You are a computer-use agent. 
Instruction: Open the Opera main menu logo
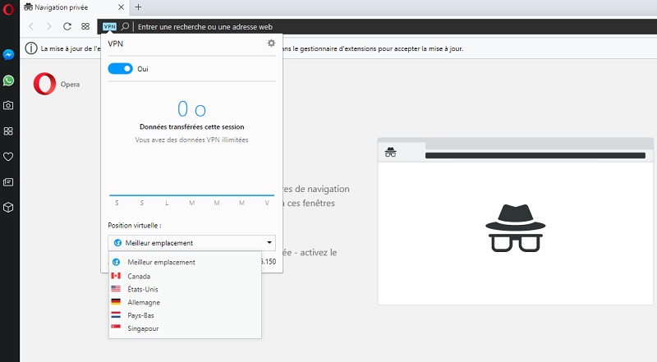tap(8, 9)
